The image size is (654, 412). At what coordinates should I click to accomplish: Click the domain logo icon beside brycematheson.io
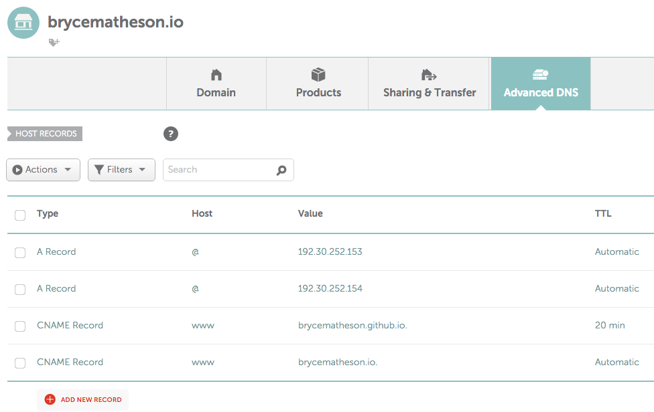click(23, 22)
